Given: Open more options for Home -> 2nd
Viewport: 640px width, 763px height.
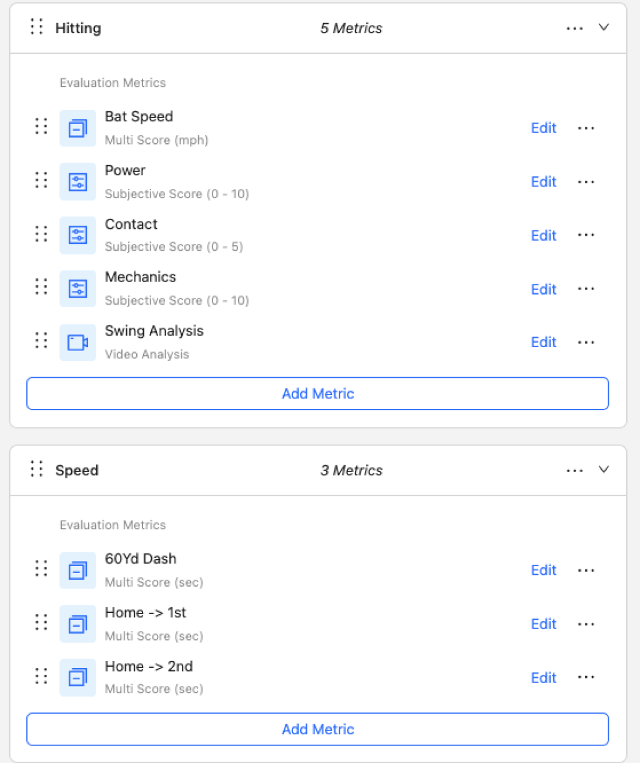Looking at the screenshot, I should click(586, 677).
